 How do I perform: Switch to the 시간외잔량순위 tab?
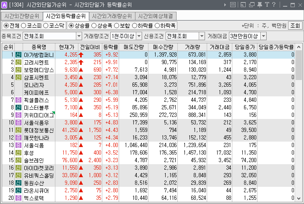click(x=21, y=16)
